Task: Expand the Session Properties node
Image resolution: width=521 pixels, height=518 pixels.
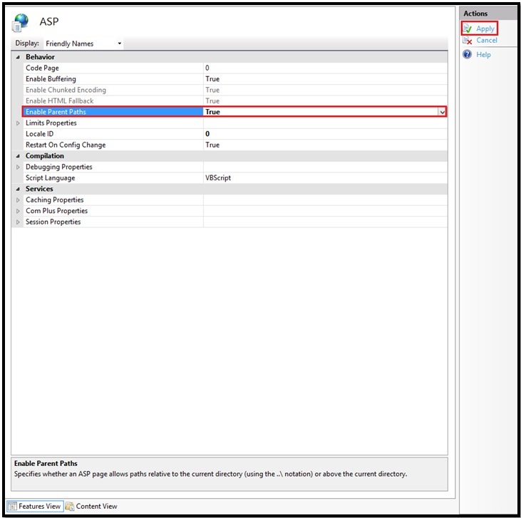Action: 18,222
